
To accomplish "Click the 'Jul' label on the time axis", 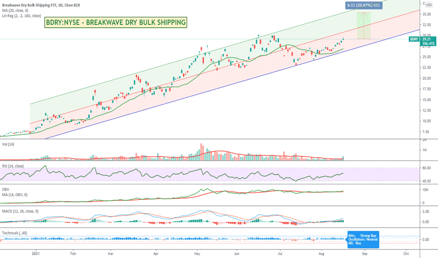I will (x=280, y=253).
